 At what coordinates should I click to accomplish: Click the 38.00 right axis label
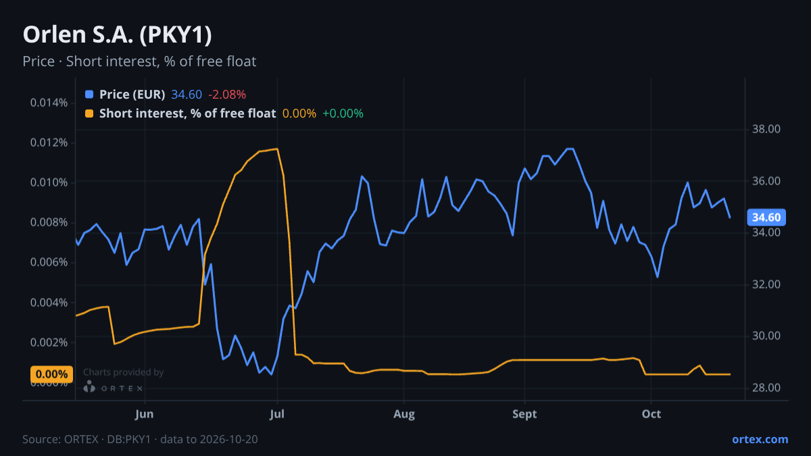(x=766, y=130)
